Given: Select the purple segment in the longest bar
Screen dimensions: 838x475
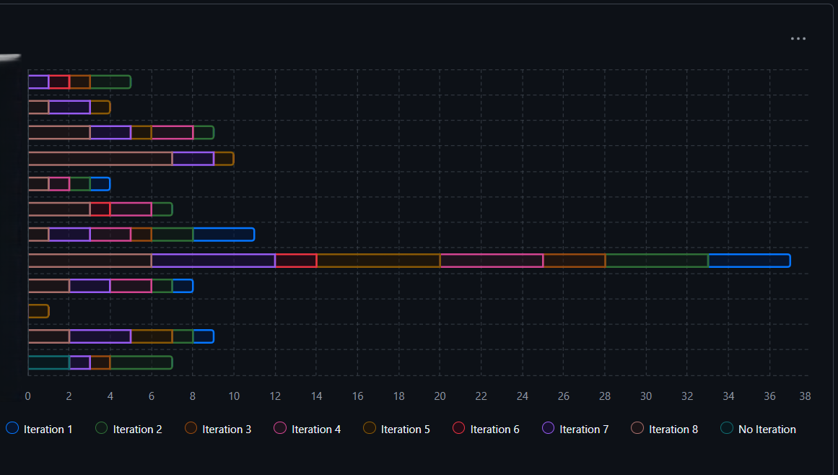Looking at the screenshot, I should [x=213, y=261].
